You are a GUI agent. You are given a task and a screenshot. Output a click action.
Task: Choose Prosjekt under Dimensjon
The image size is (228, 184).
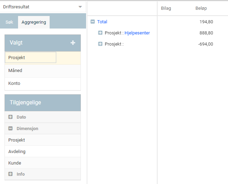pyautogui.click(x=43, y=140)
